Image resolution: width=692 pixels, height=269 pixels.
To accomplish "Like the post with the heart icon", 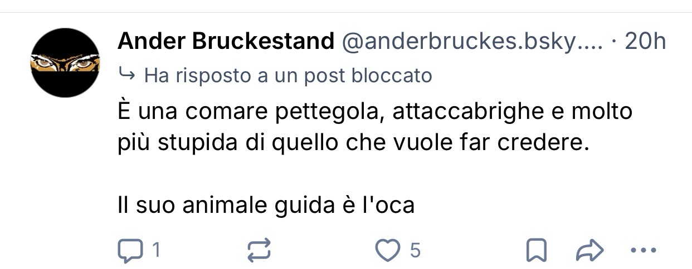I will [388, 251].
